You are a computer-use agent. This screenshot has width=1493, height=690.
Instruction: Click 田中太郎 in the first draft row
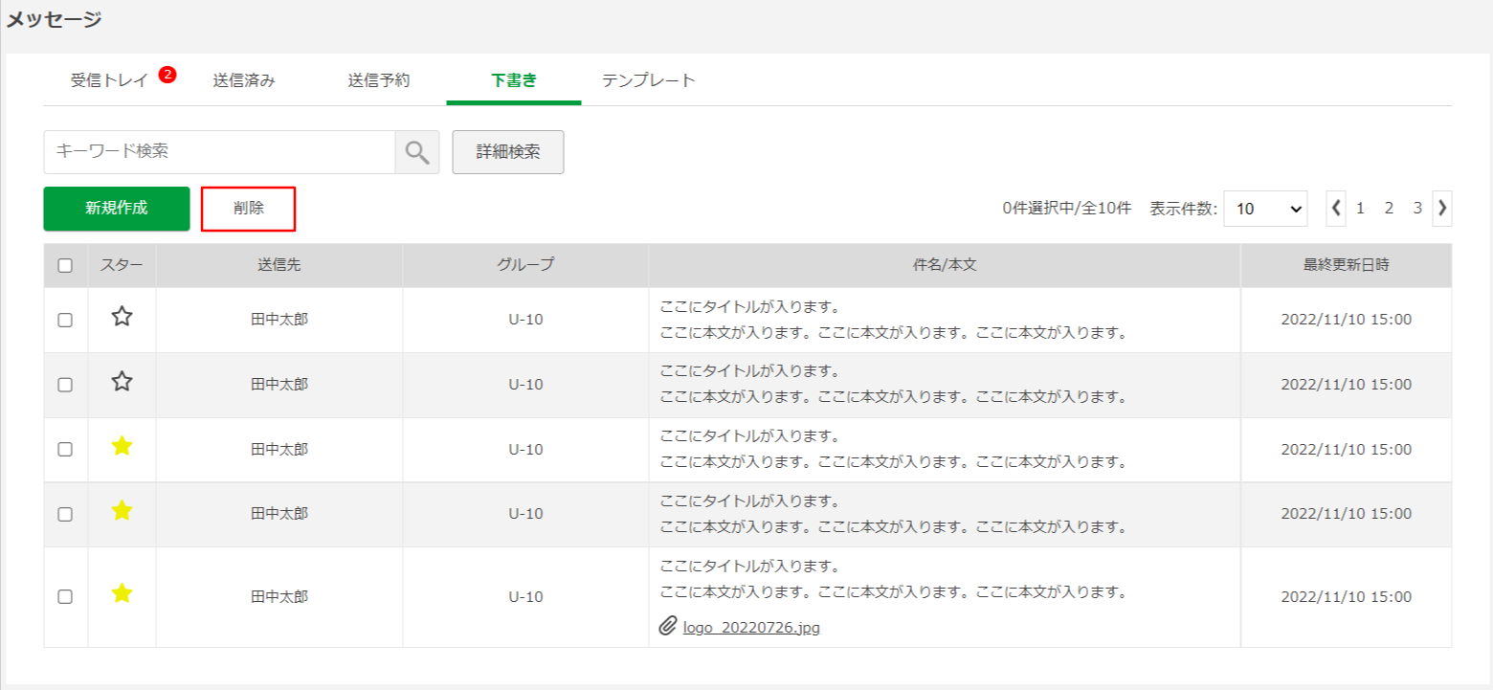[x=279, y=320]
